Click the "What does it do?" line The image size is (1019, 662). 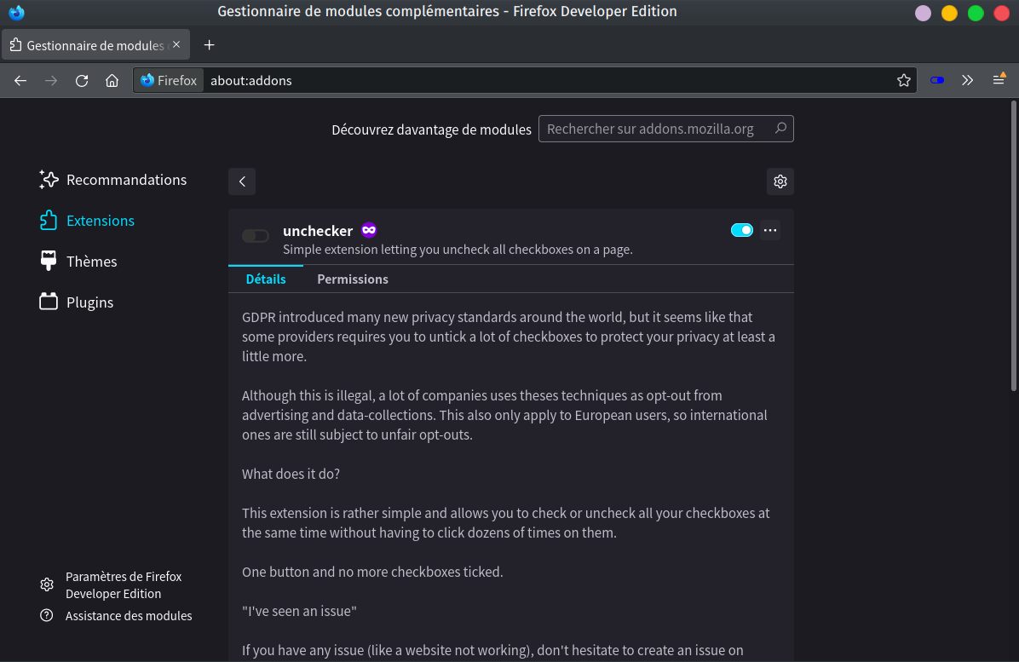291,474
